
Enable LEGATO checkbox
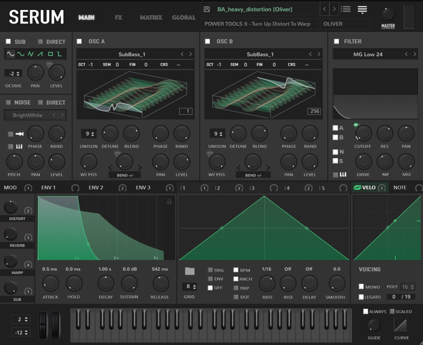click(x=361, y=297)
